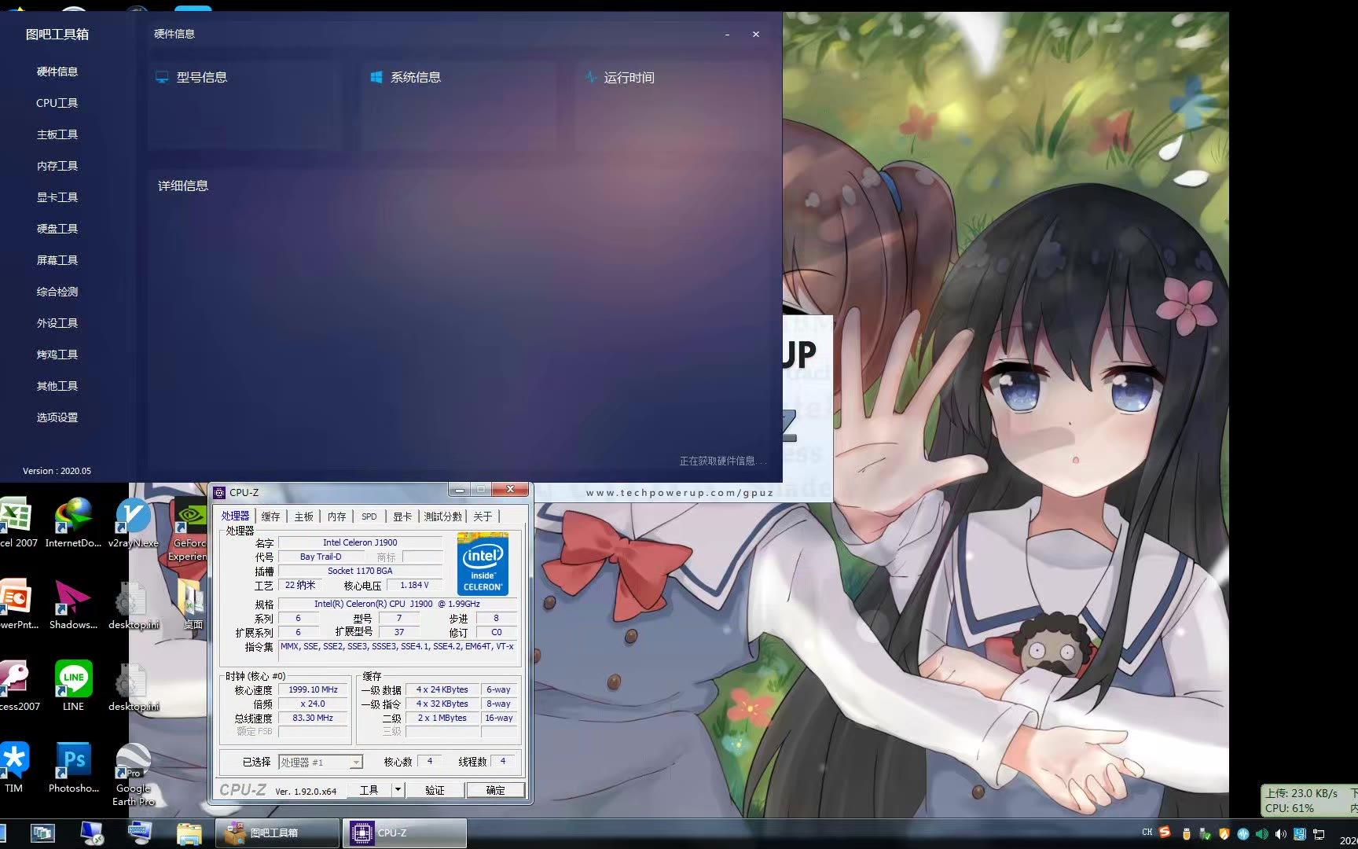Image resolution: width=1358 pixels, height=849 pixels.
Task: Click the blue waveform tray icon
Action: point(1242,834)
